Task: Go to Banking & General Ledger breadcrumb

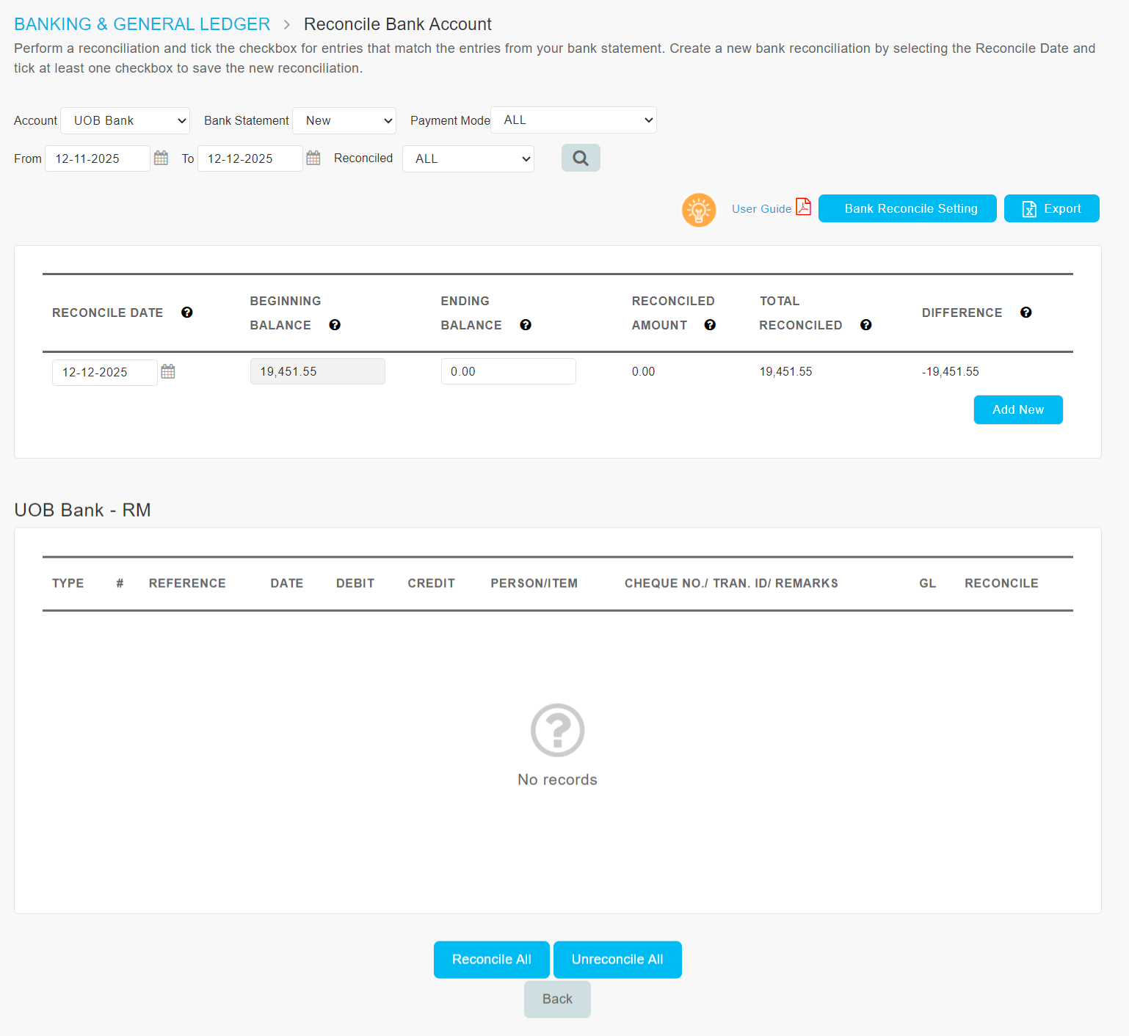Action: pyautogui.click(x=142, y=24)
